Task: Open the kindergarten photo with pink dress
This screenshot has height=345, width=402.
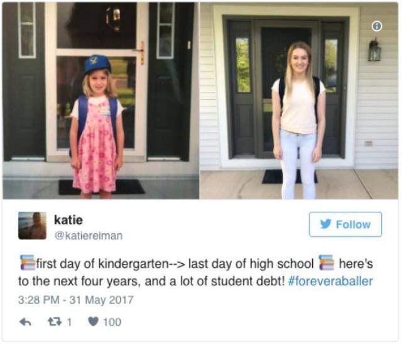Action: coord(100,101)
